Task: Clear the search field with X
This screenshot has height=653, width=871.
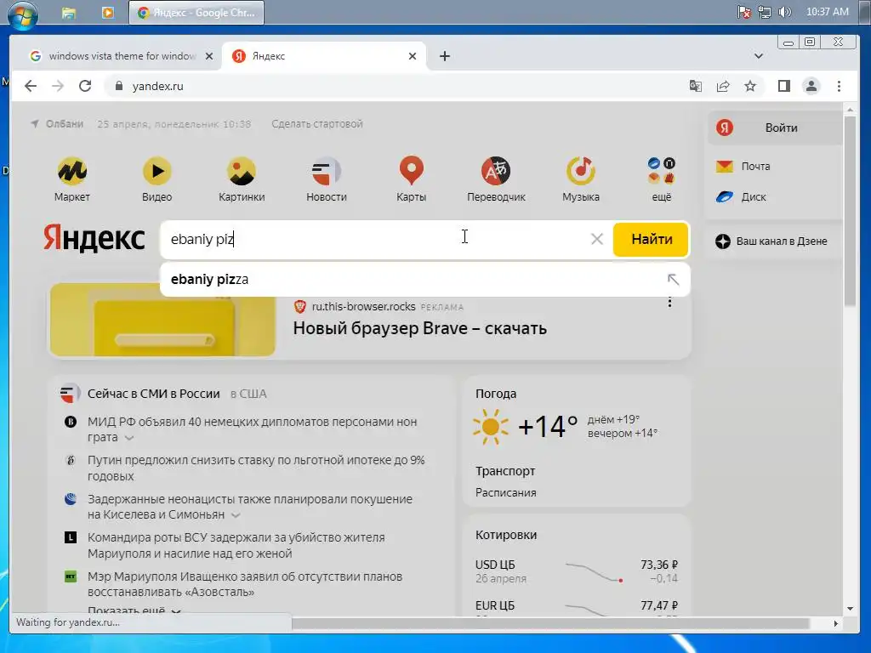Action: (x=597, y=239)
